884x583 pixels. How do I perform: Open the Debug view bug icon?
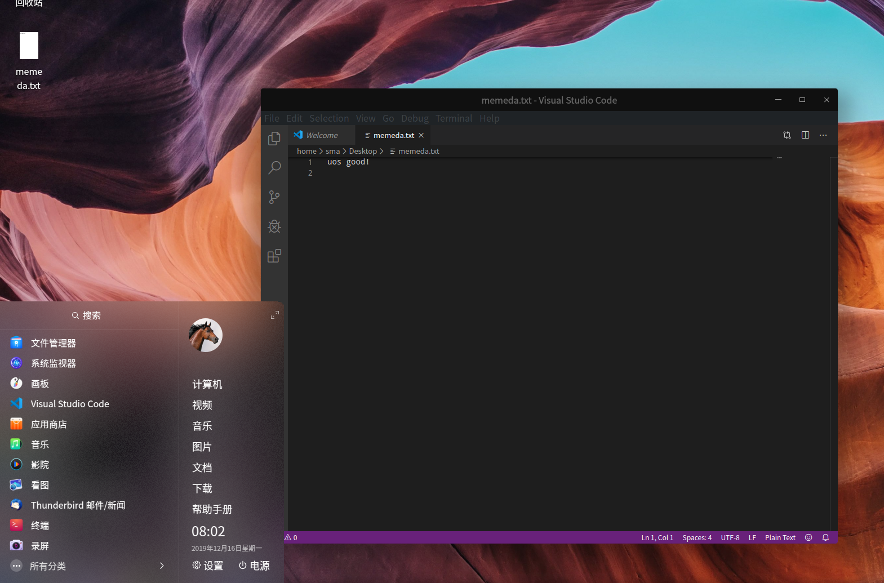(274, 226)
